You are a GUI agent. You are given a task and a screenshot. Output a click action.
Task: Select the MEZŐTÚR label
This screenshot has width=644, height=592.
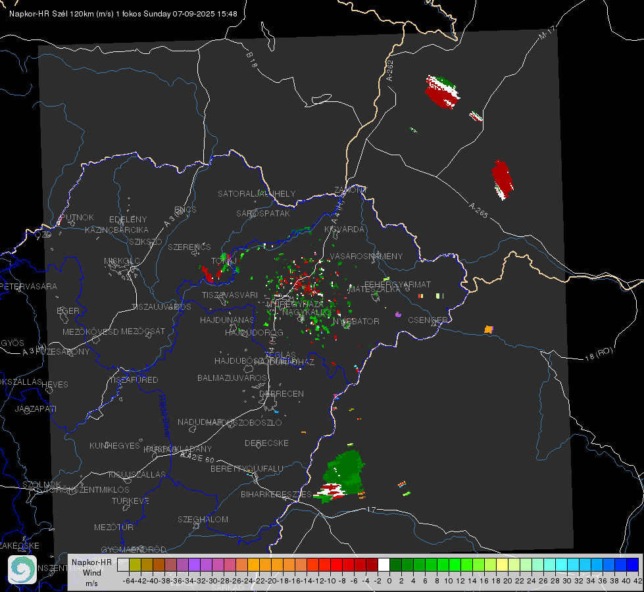coord(114,527)
